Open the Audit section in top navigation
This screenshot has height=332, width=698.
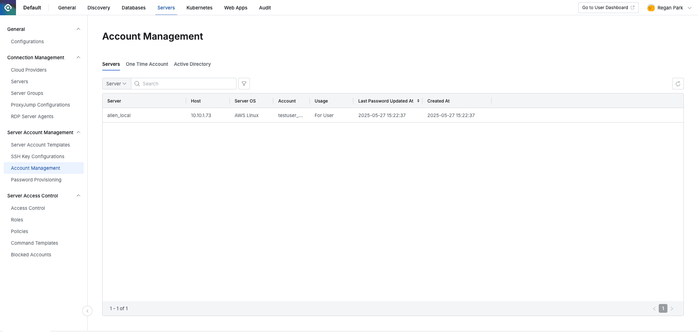click(x=265, y=7)
